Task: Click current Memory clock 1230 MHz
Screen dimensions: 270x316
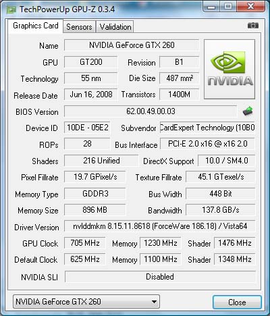Action: (161, 243)
